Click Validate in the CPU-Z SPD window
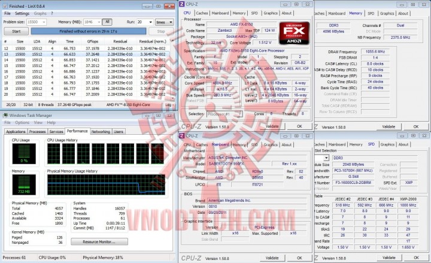This screenshot has height=263, width=431. [x=388, y=258]
